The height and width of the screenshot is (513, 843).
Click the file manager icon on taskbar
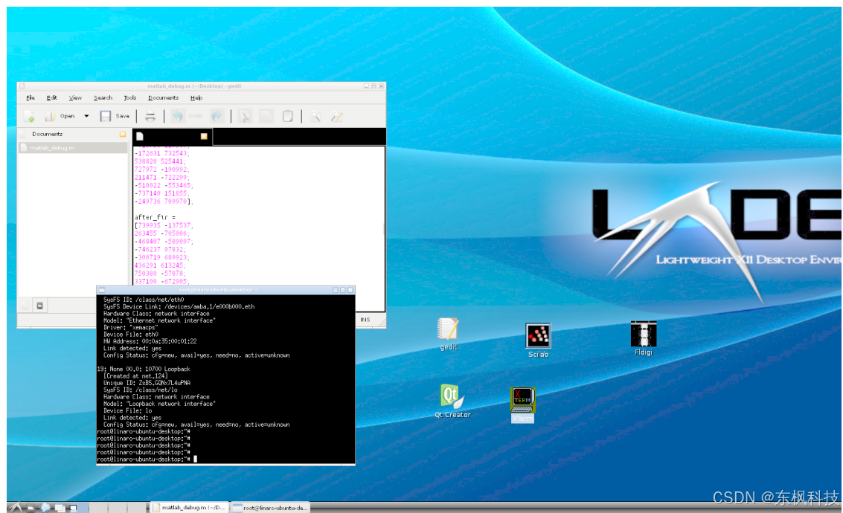tap(31, 507)
